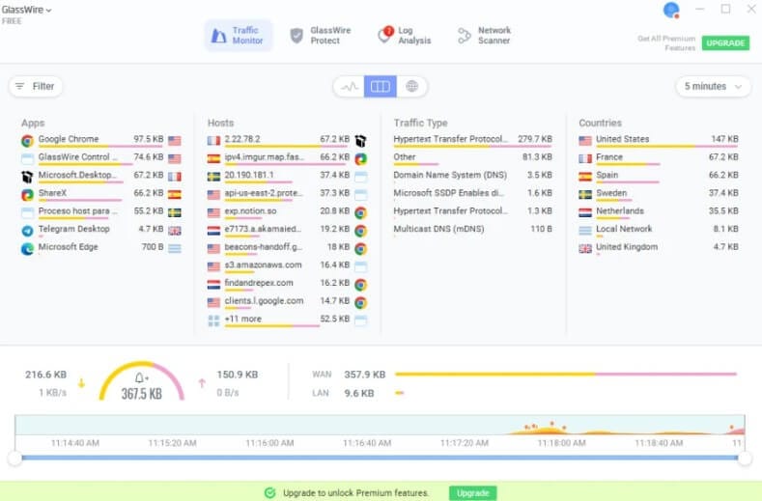762x501 pixels.
Task: Open the Filter button
Action: [36, 87]
